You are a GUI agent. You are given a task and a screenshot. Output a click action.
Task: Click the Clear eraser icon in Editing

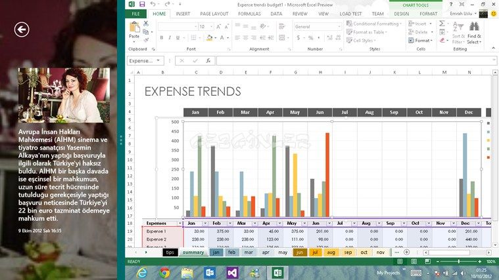pyautogui.click(x=442, y=40)
